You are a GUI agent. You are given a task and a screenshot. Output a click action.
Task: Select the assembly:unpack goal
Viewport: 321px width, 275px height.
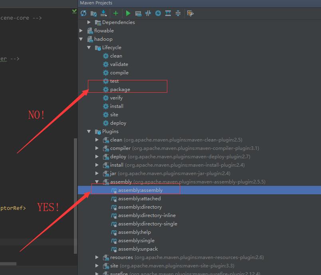[x=138, y=249]
